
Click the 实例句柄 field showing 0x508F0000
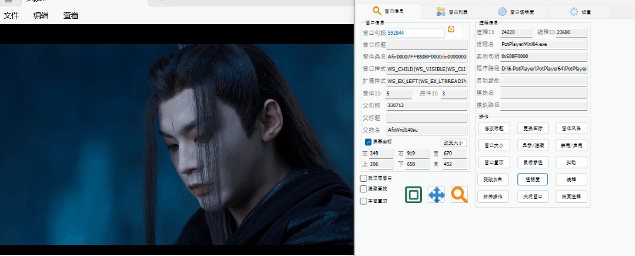tap(544, 56)
